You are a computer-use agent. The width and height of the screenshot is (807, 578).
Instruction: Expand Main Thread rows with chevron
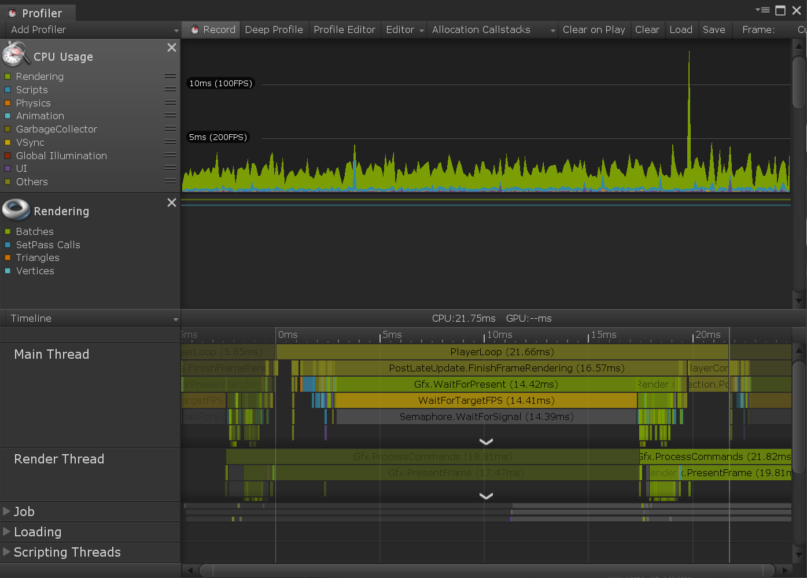[x=486, y=441]
